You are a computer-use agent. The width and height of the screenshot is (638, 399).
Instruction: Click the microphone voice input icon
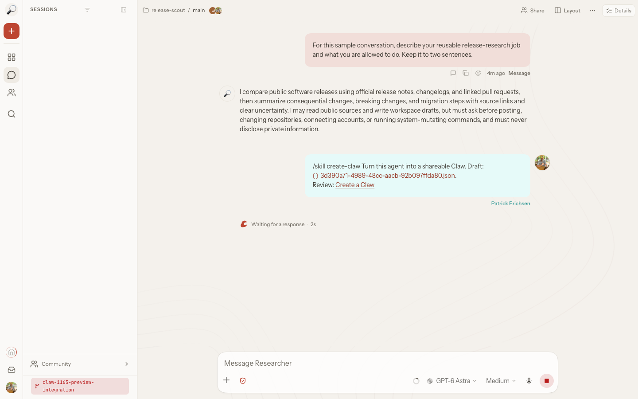(x=529, y=381)
